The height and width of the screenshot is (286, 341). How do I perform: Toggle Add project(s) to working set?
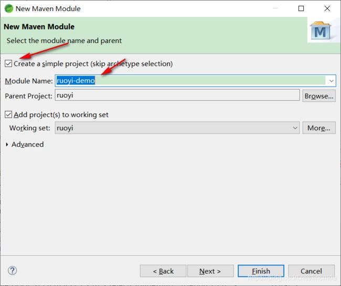pos(8,115)
